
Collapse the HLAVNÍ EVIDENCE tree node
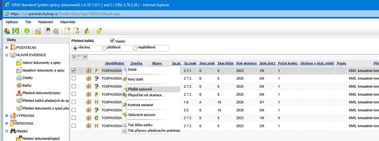(x=7, y=55)
